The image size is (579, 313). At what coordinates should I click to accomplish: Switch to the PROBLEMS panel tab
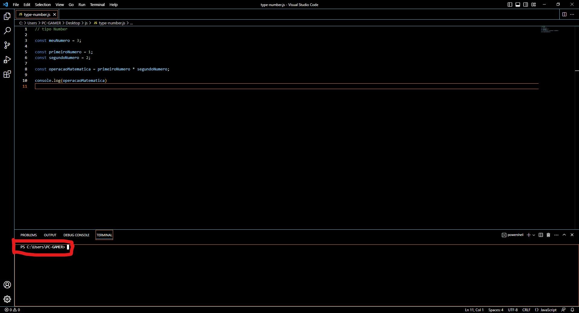click(x=29, y=235)
